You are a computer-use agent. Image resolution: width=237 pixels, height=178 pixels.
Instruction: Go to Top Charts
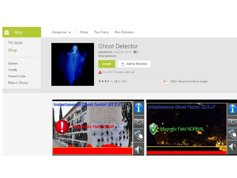click(x=102, y=32)
